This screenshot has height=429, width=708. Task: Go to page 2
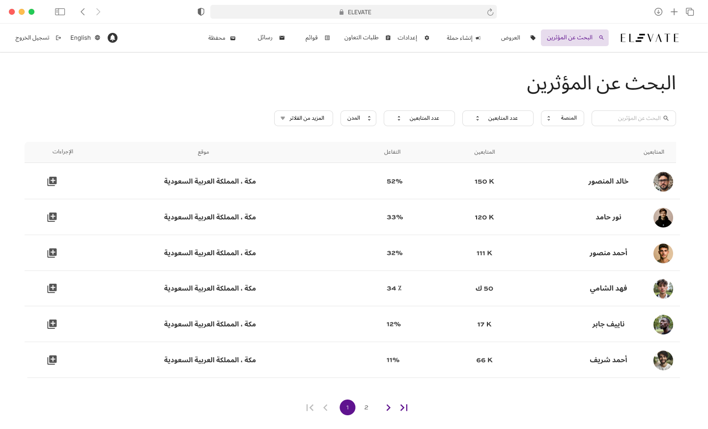[x=366, y=407]
